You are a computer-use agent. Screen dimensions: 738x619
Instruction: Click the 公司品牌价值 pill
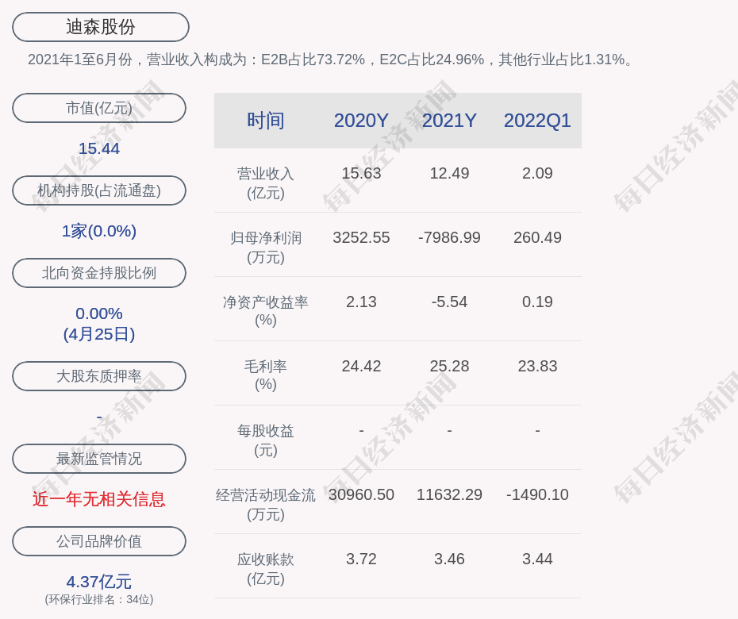click(x=99, y=541)
